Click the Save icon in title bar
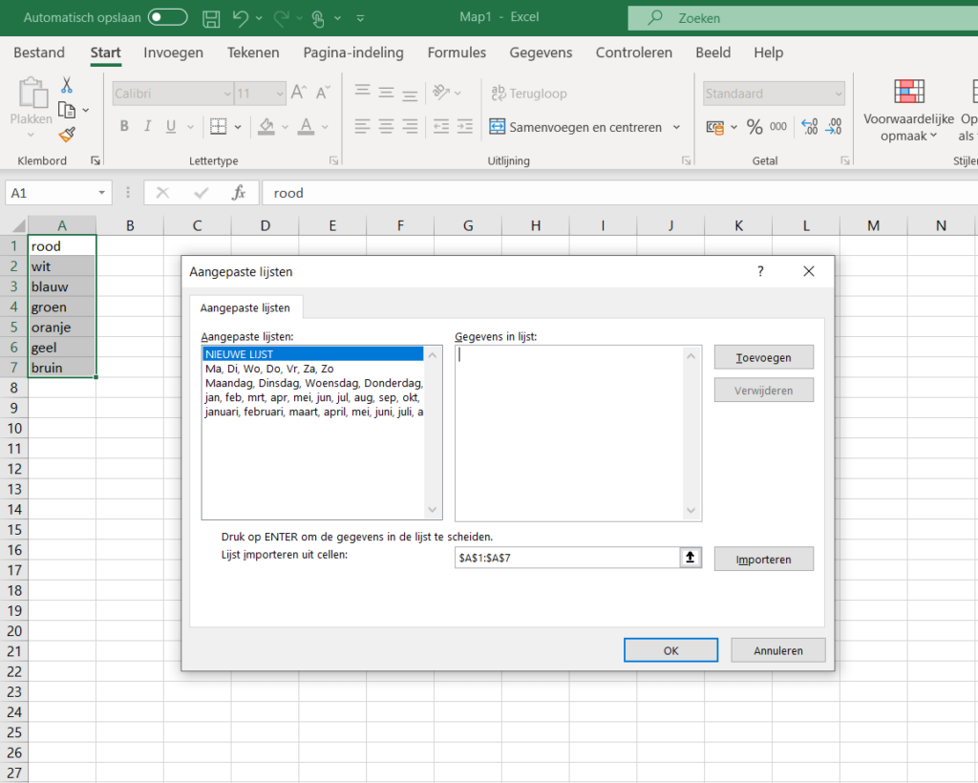 click(212, 18)
